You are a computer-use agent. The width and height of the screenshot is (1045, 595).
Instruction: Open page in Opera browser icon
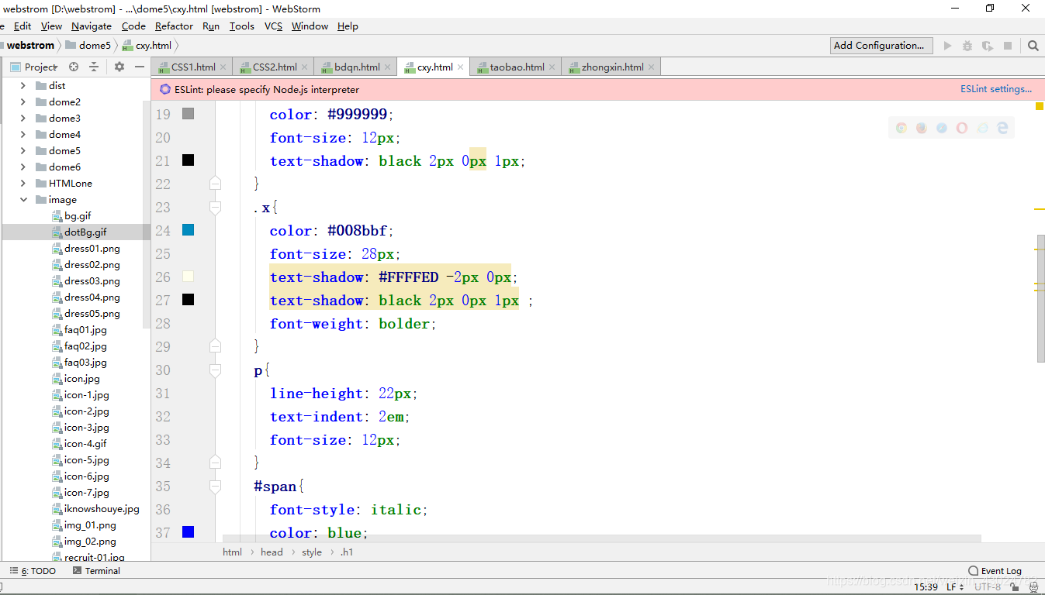coord(962,128)
